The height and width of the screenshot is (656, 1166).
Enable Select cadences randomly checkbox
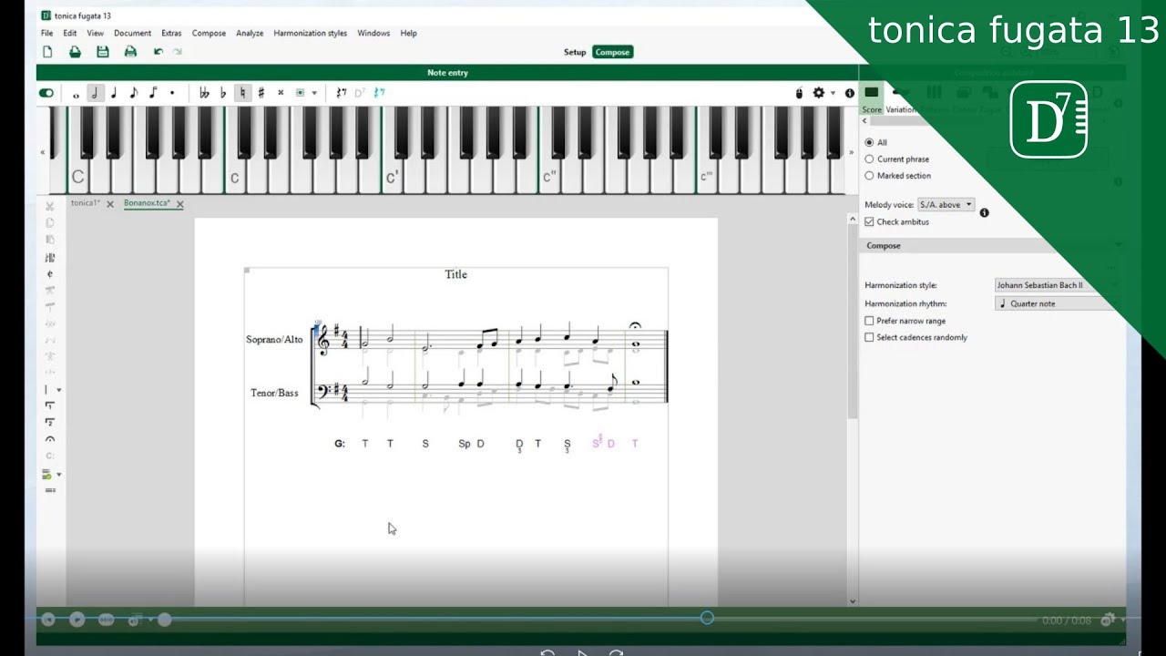click(869, 337)
